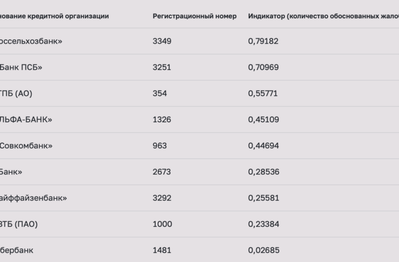Select Сбербанк indicator value 0,02685

[264, 250]
